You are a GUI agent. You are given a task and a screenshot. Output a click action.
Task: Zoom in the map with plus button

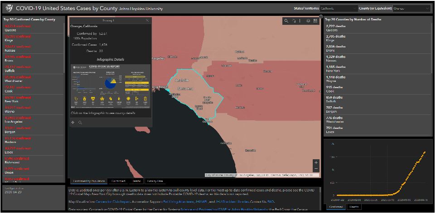click(316, 162)
